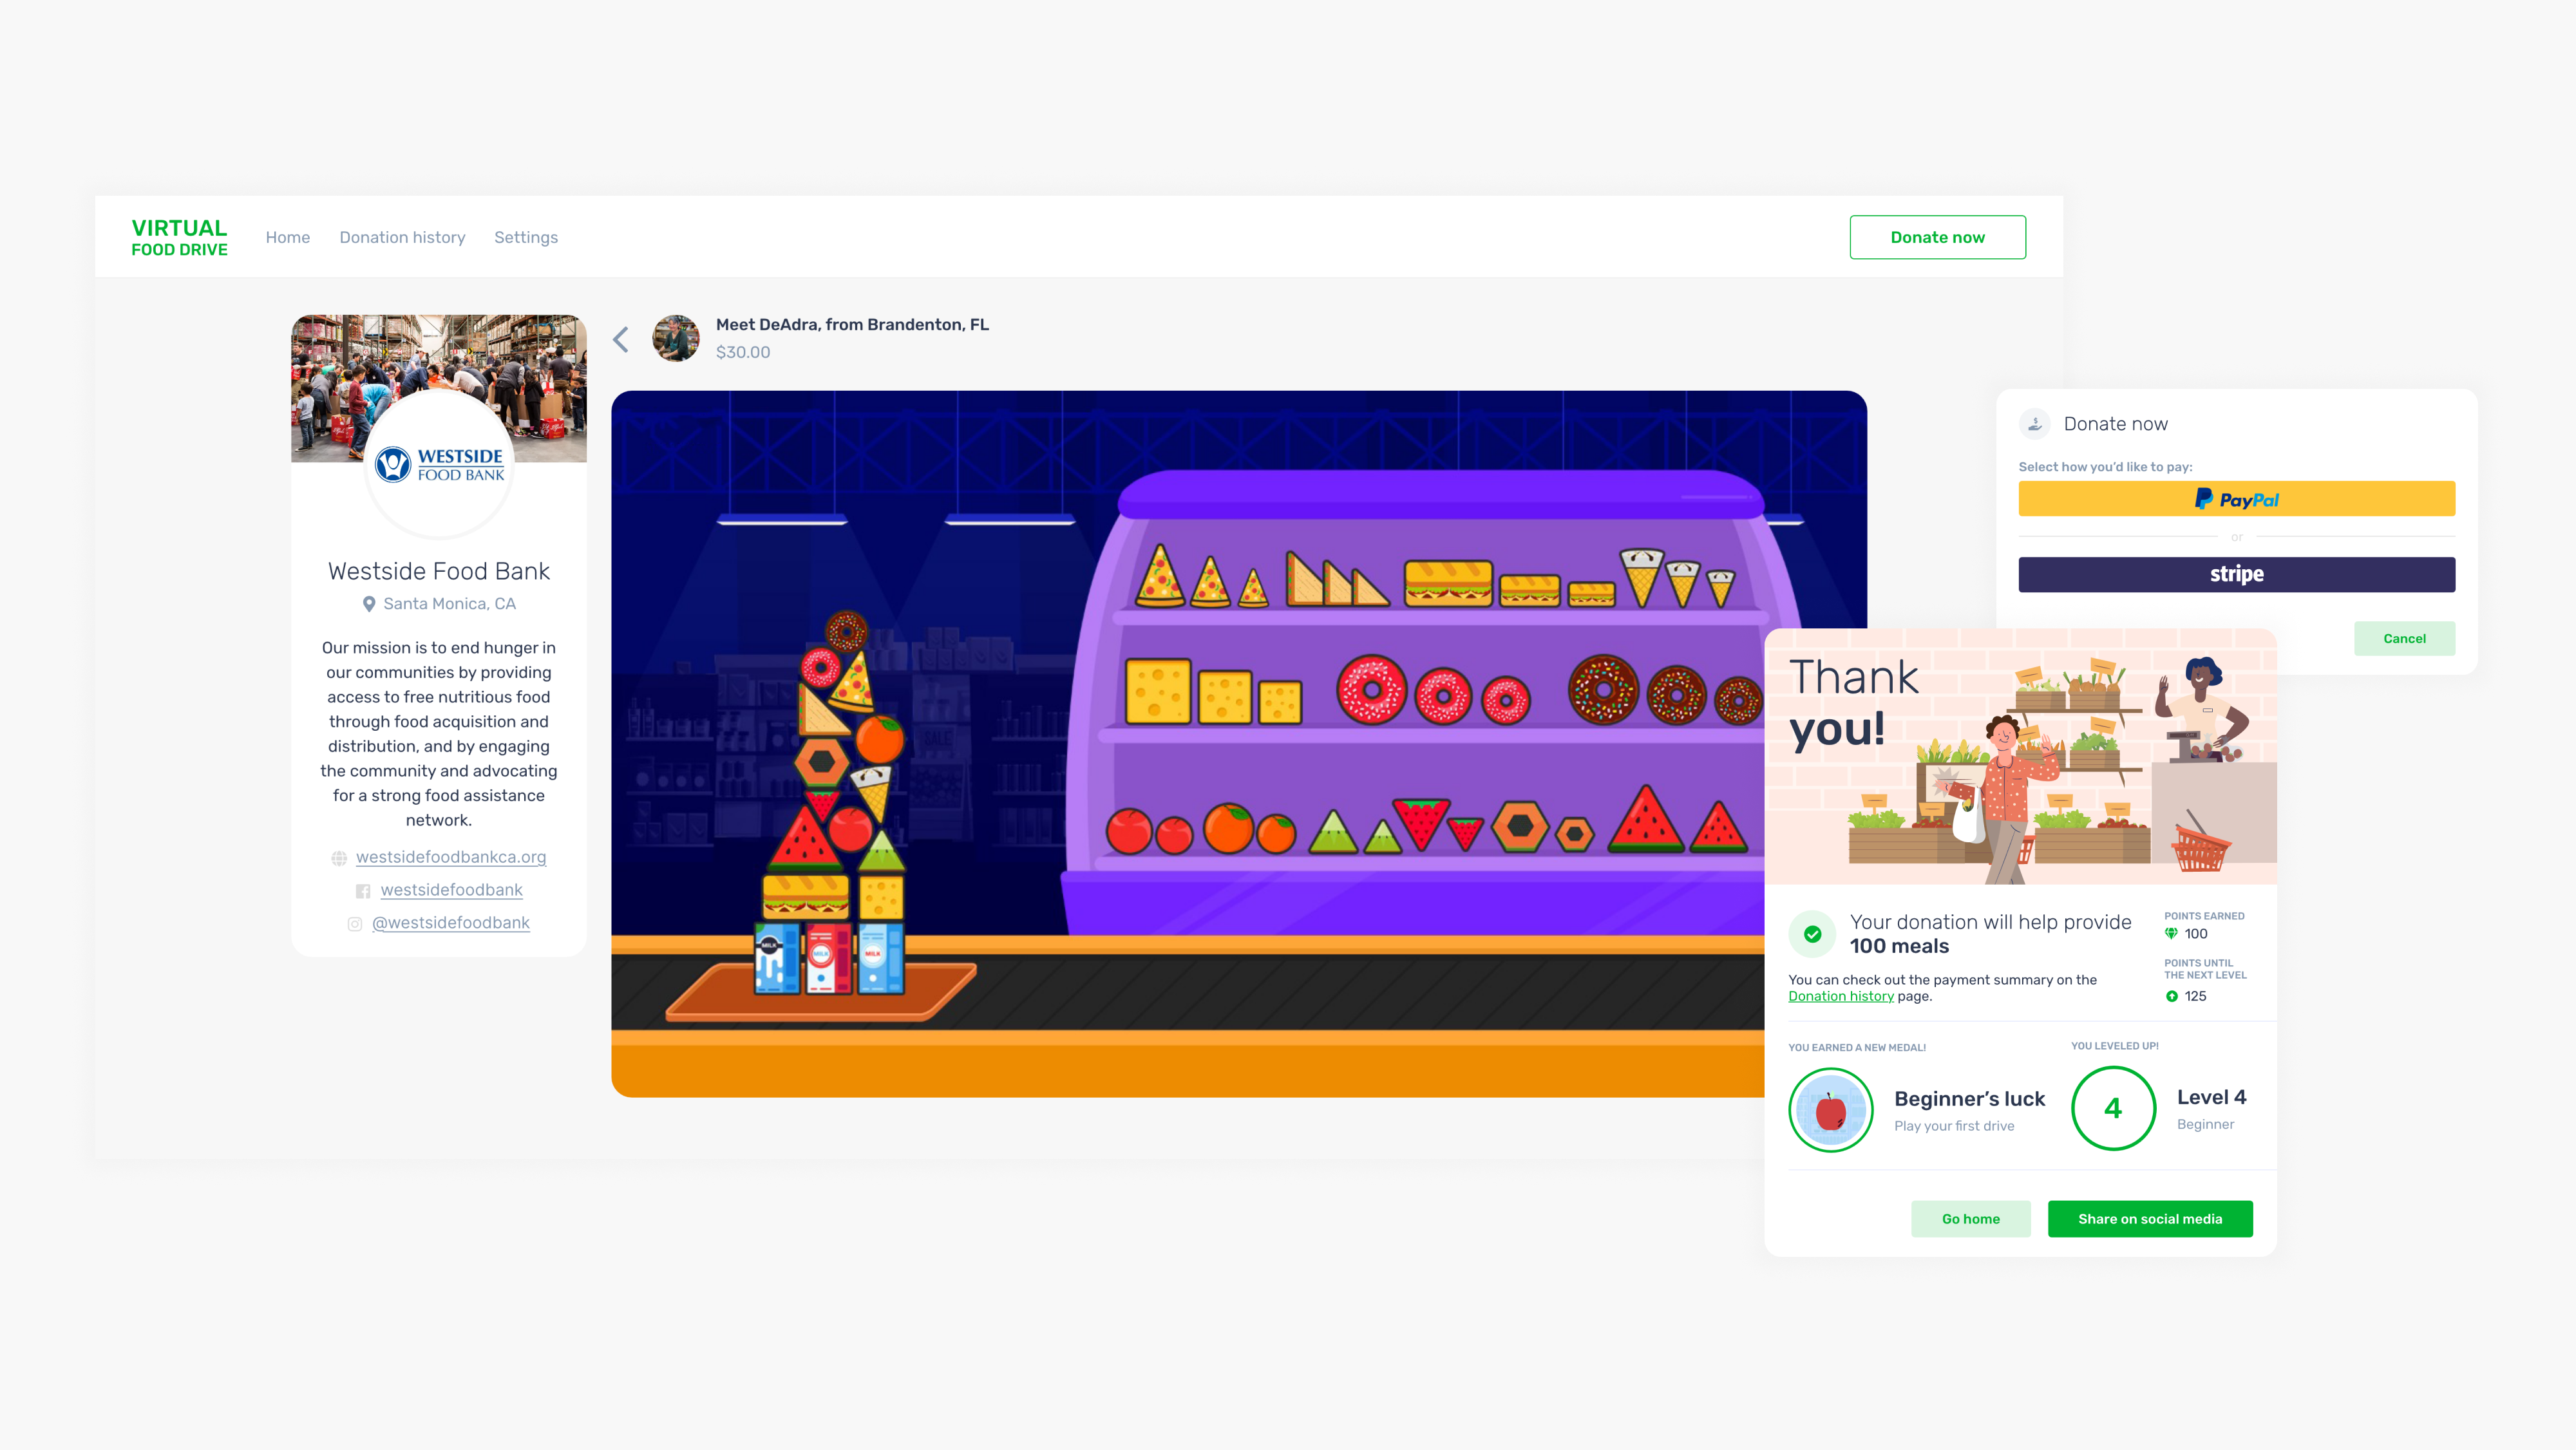Click the green diamond points earned icon
The image size is (2576, 1450).
pyautogui.click(x=2171, y=934)
